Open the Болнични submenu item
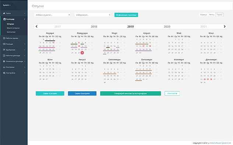 coord(11,32)
